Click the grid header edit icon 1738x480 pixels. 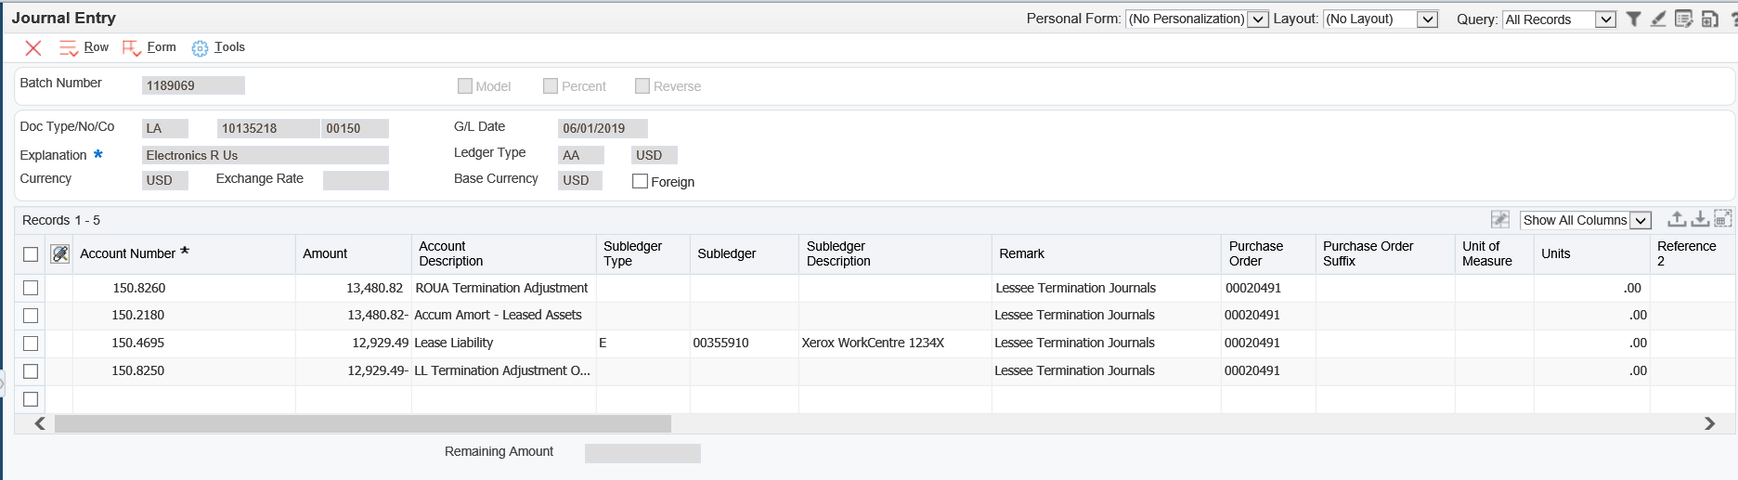point(60,253)
